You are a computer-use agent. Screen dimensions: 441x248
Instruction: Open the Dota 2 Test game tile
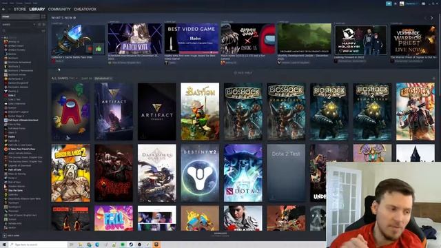click(286, 173)
